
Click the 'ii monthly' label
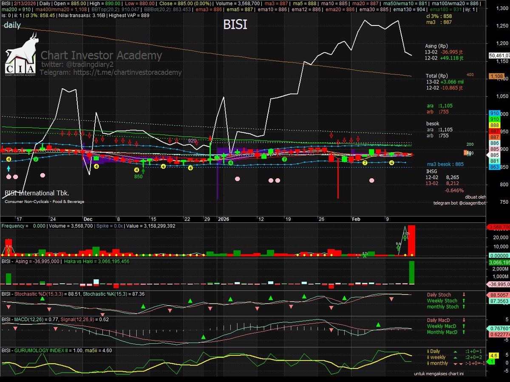tap(438, 363)
